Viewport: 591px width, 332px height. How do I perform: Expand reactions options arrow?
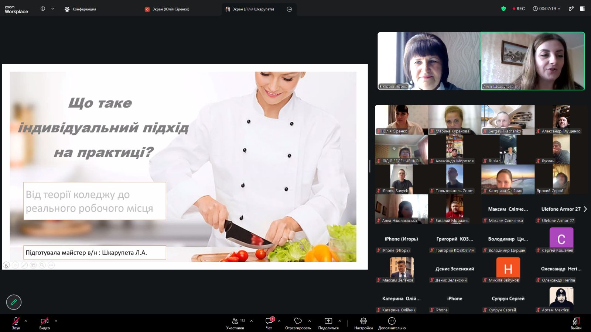[x=310, y=321]
